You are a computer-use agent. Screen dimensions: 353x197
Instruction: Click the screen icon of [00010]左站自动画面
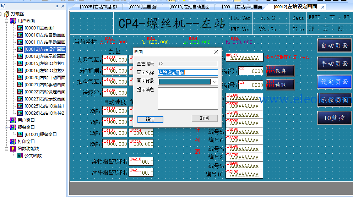click(x=20, y=35)
